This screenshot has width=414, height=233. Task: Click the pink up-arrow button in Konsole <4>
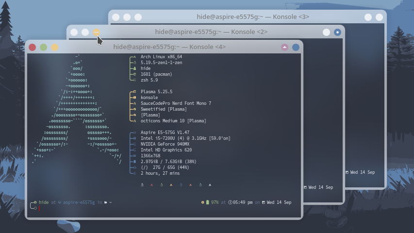click(x=284, y=47)
